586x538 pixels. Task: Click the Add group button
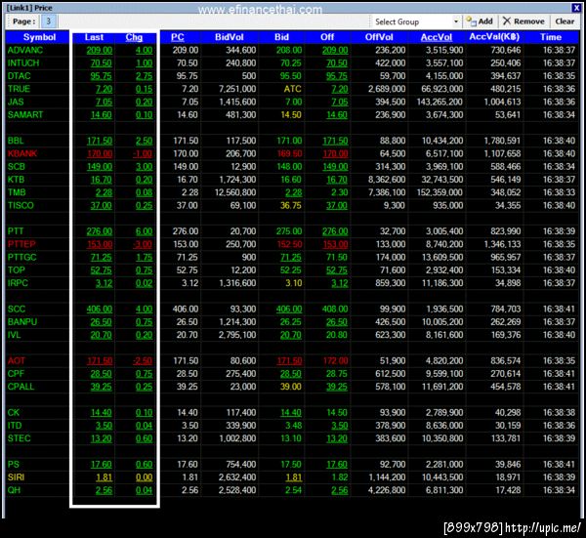click(480, 21)
